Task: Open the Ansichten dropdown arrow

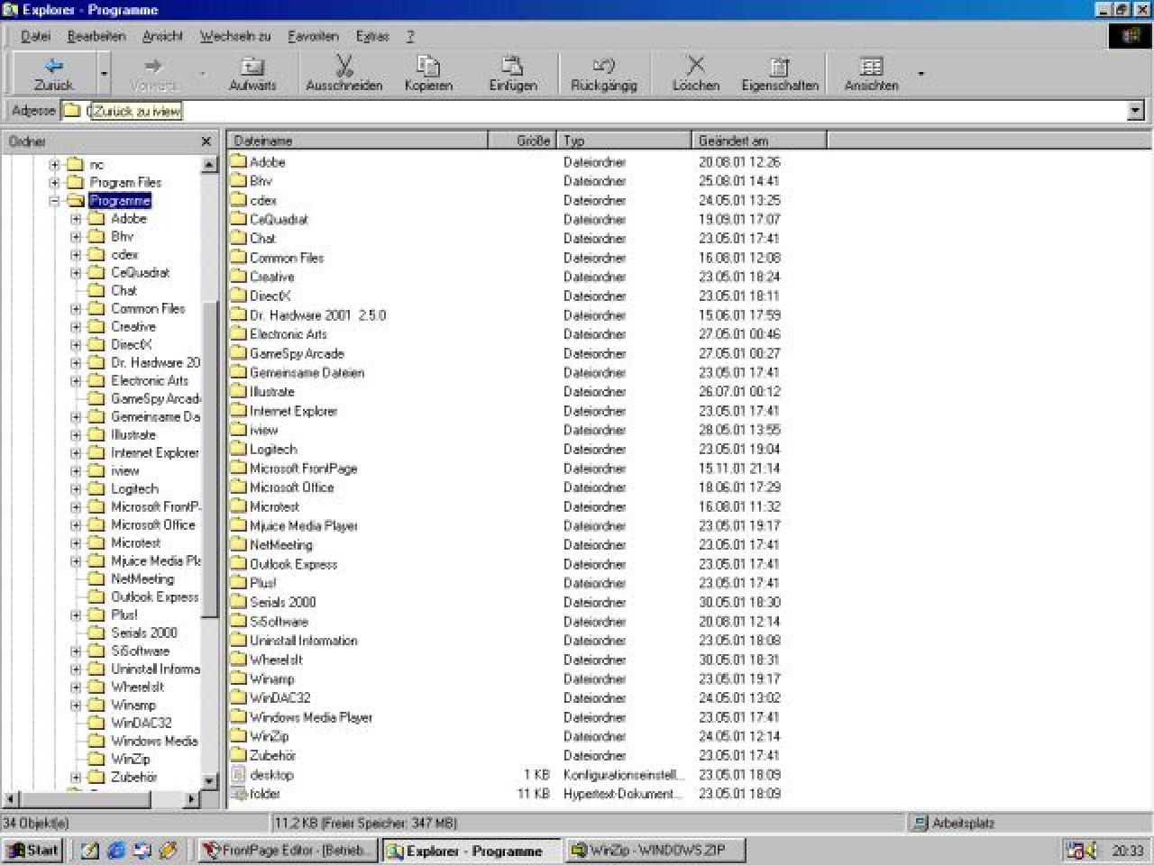Action: [x=920, y=74]
